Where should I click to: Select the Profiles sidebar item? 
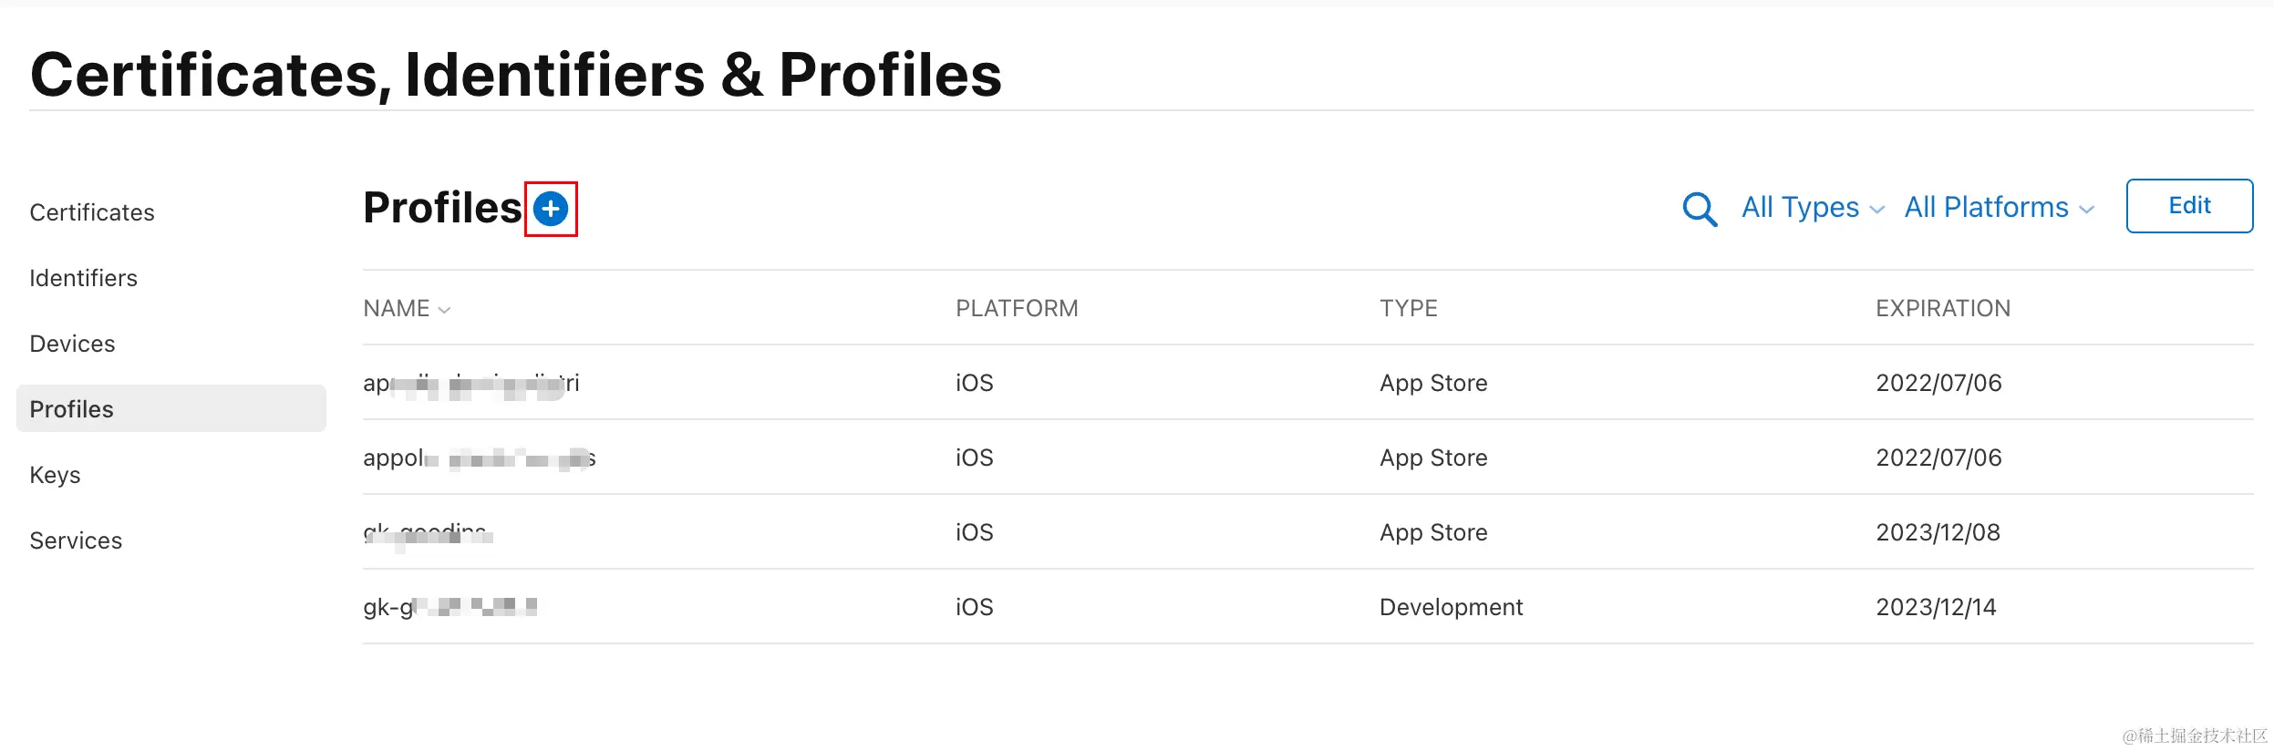pyautogui.click(x=72, y=409)
